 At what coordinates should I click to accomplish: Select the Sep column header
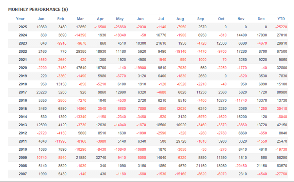[201, 19]
